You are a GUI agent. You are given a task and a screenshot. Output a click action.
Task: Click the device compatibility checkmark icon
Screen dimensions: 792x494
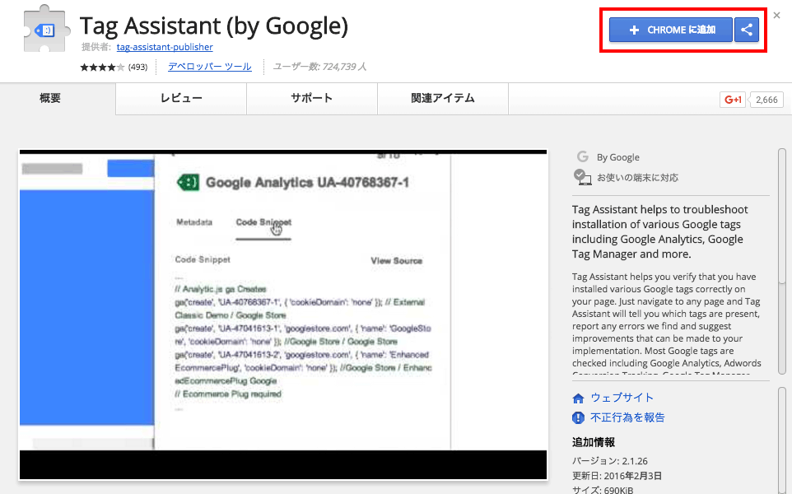582,177
